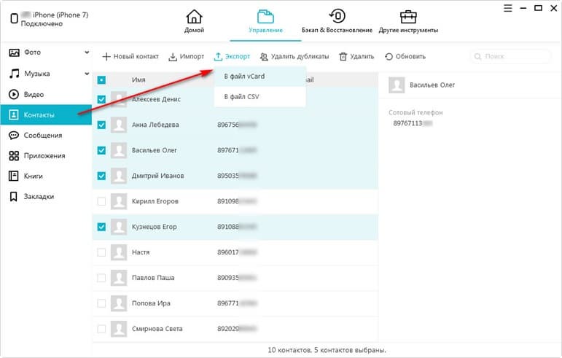Check Смирнова Света checkbox

pos(101,328)
